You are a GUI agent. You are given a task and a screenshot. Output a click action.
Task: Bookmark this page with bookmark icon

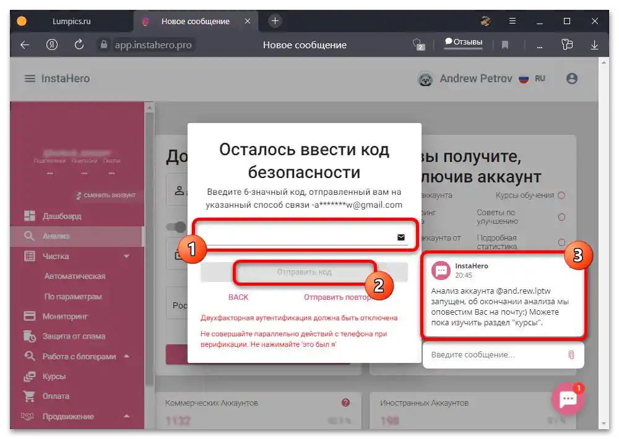tap(505, 45)
